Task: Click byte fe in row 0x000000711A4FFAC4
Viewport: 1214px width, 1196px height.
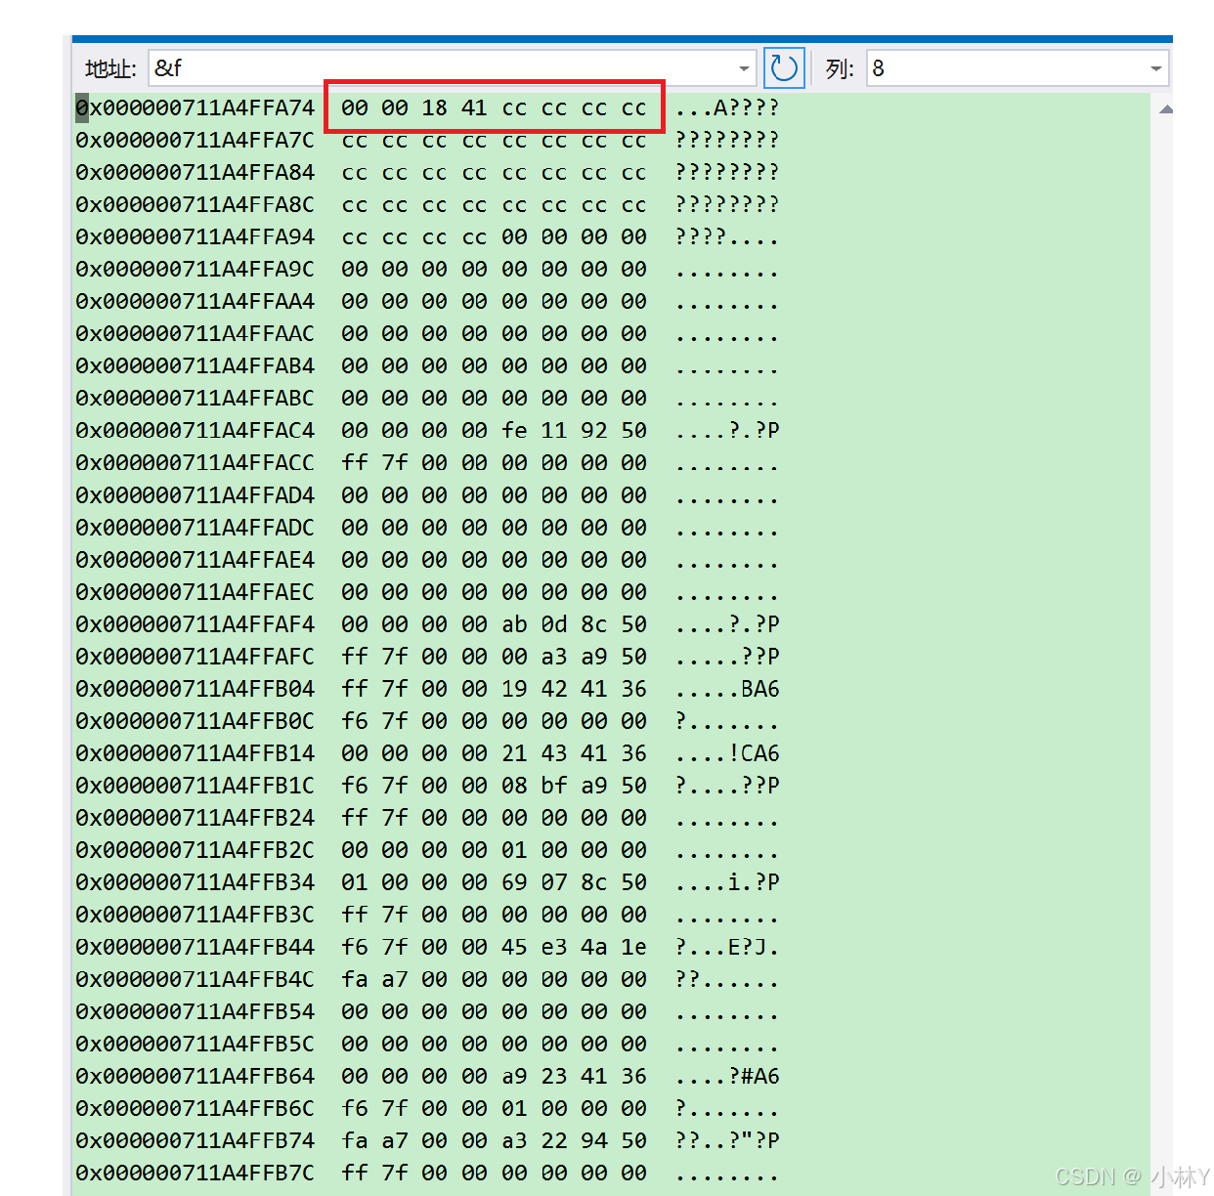Action: coord(514,430)
